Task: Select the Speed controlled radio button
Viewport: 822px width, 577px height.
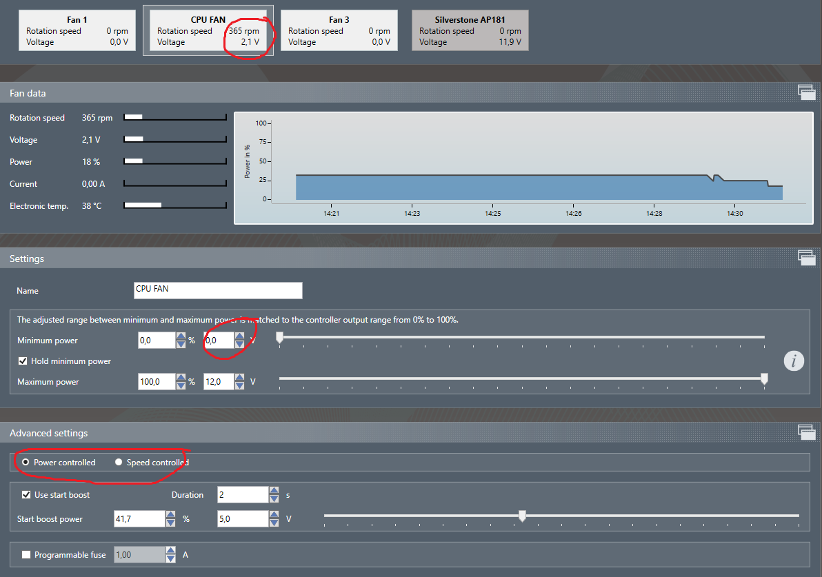Action: click(x=119, y=463)
